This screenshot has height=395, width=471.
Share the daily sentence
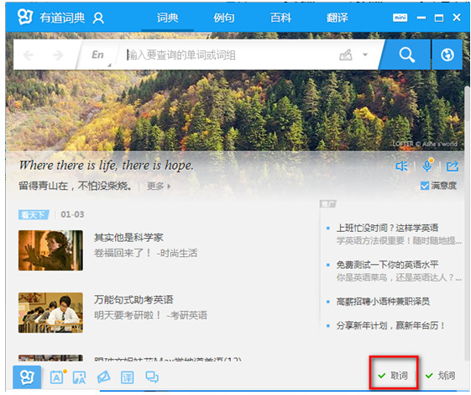tap(452, 166)
